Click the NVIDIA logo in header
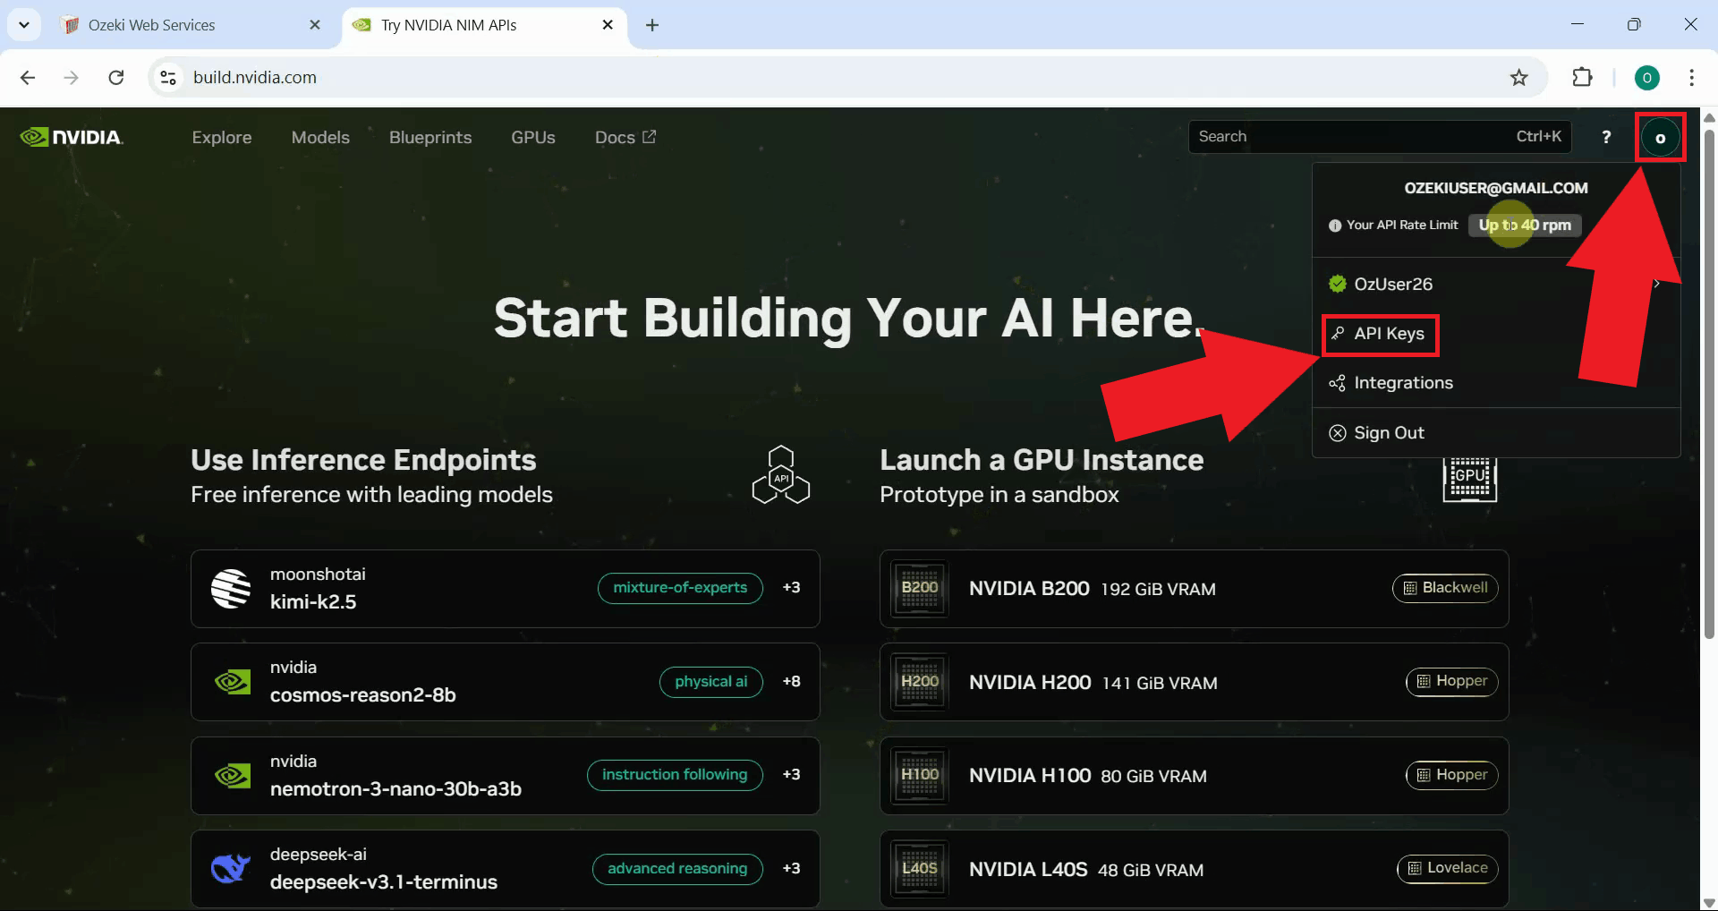 tap(72, 137)
